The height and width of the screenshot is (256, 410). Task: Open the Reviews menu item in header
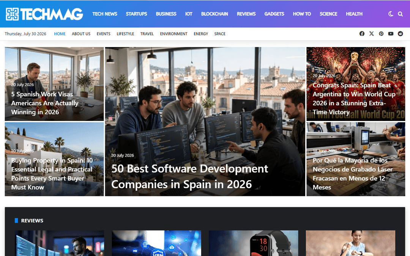(246, 14)
